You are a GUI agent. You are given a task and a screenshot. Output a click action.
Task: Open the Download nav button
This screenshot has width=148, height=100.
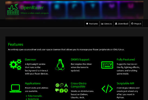click(x=122, y=24)
